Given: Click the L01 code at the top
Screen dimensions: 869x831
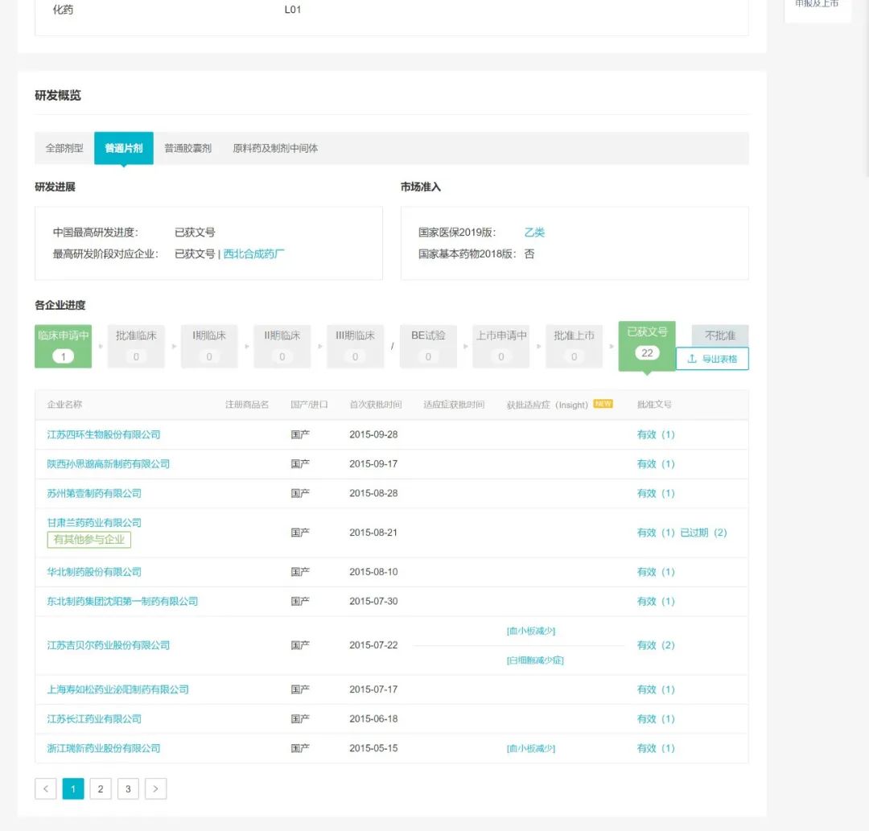Looking at the screenshot, I should [293, 10].
